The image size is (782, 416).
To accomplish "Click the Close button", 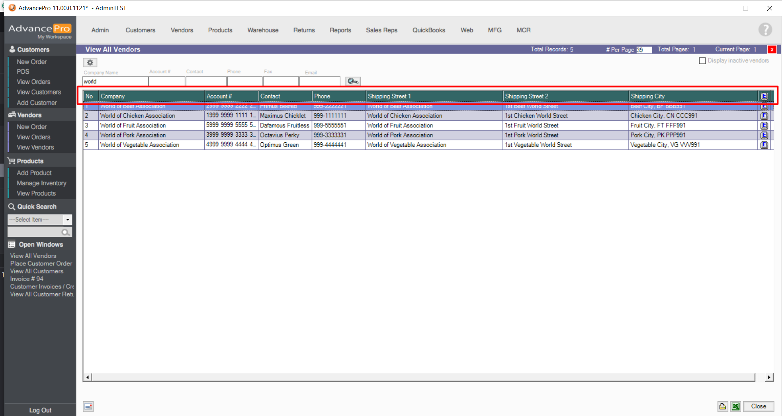I will pos(758,406).
